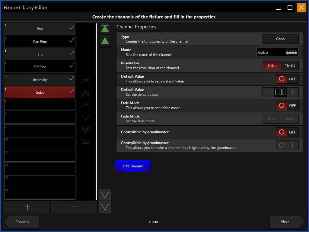This screenshot has width=309, height=232.
Task: Click the green move-up arrow icon
Action: pyautogui.click(x=105, y=41)
